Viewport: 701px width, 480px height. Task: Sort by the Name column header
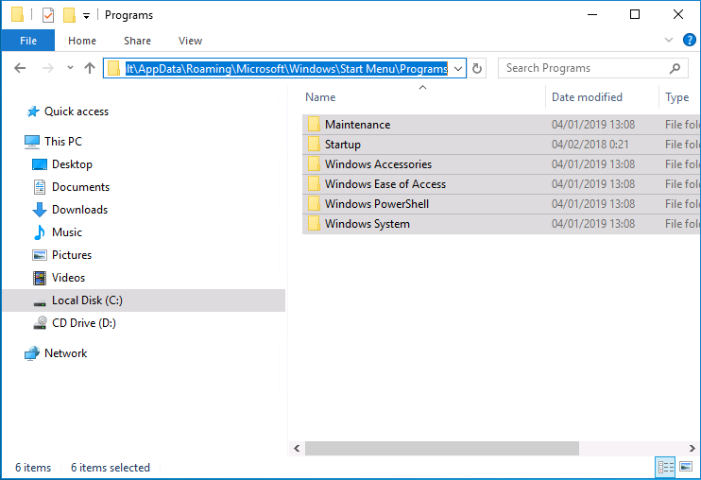point(321,97)
